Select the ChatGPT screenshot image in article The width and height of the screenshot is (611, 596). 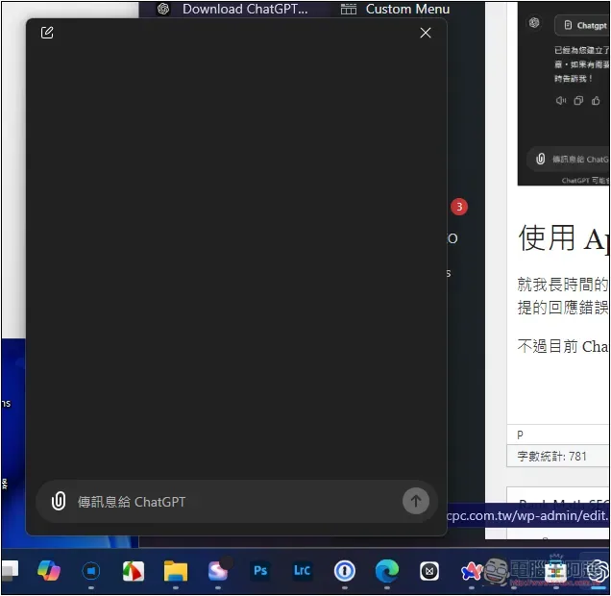(x=564, y=93)
